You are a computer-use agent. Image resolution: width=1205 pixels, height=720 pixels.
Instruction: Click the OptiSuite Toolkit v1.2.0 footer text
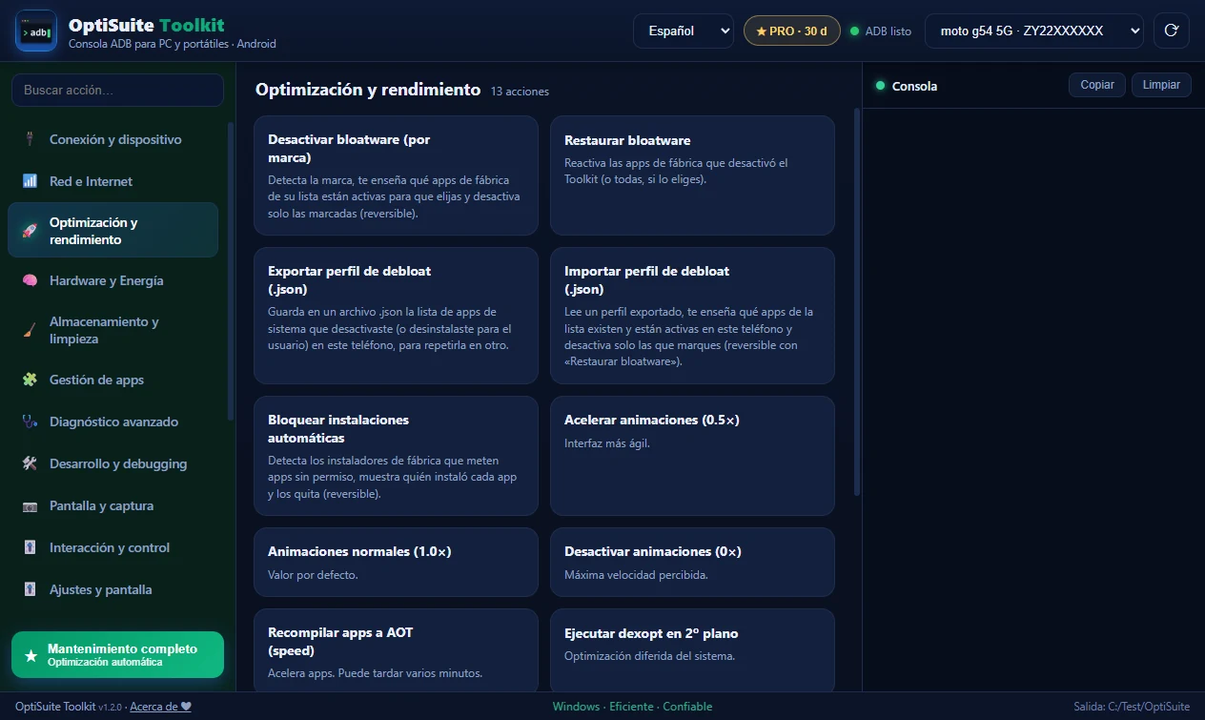pos(70,707)
